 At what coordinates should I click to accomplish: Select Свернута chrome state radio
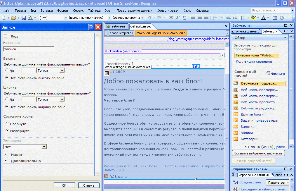tap(7, 124)
